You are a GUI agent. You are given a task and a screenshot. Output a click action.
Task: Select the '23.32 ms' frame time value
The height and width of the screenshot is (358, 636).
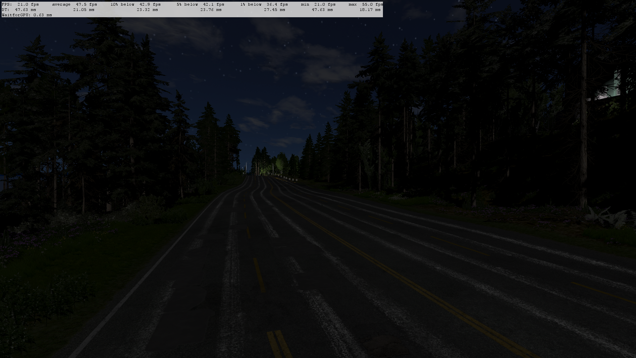pyautogui.click(x=147, y=10)
